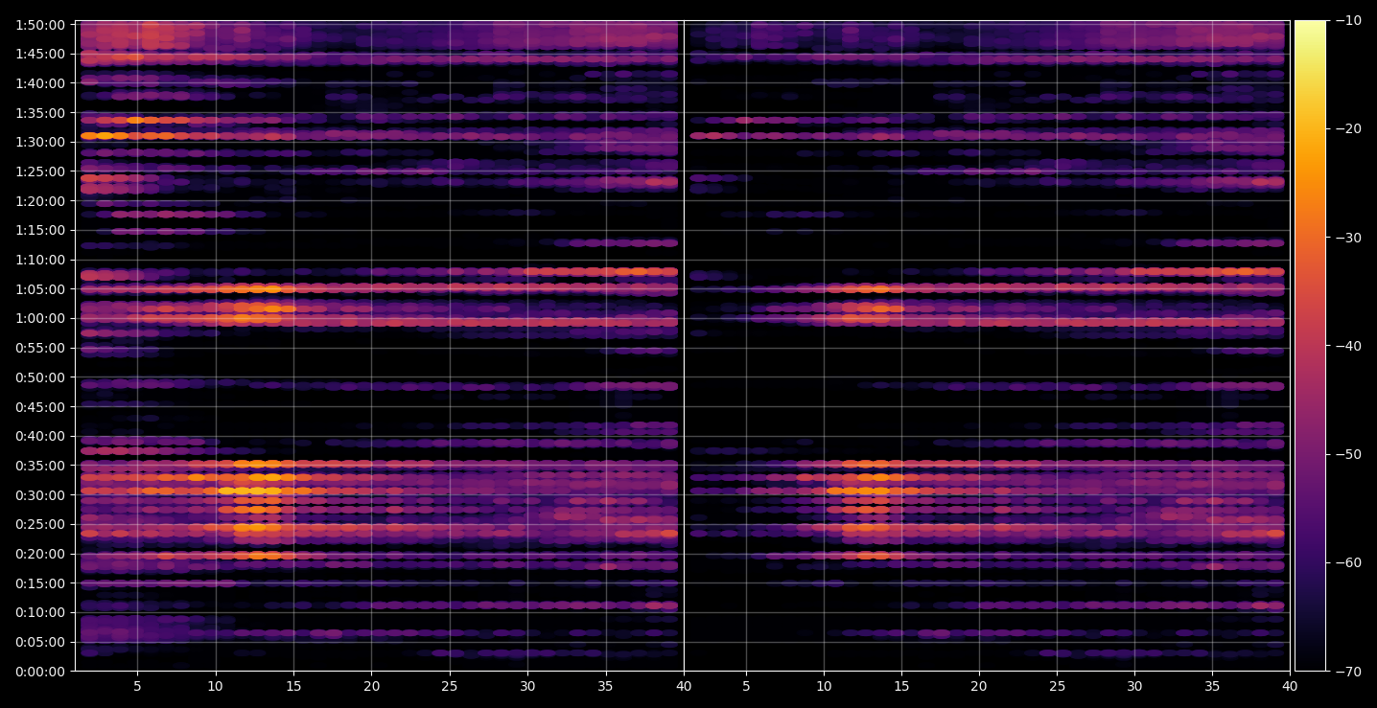
Task: Click the 0:30:00 tick label
Action: 40,495
